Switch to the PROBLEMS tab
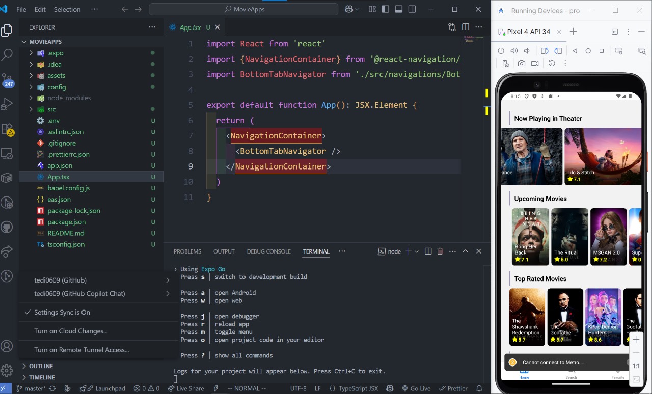The image size is (652, 394). (187, 251)
